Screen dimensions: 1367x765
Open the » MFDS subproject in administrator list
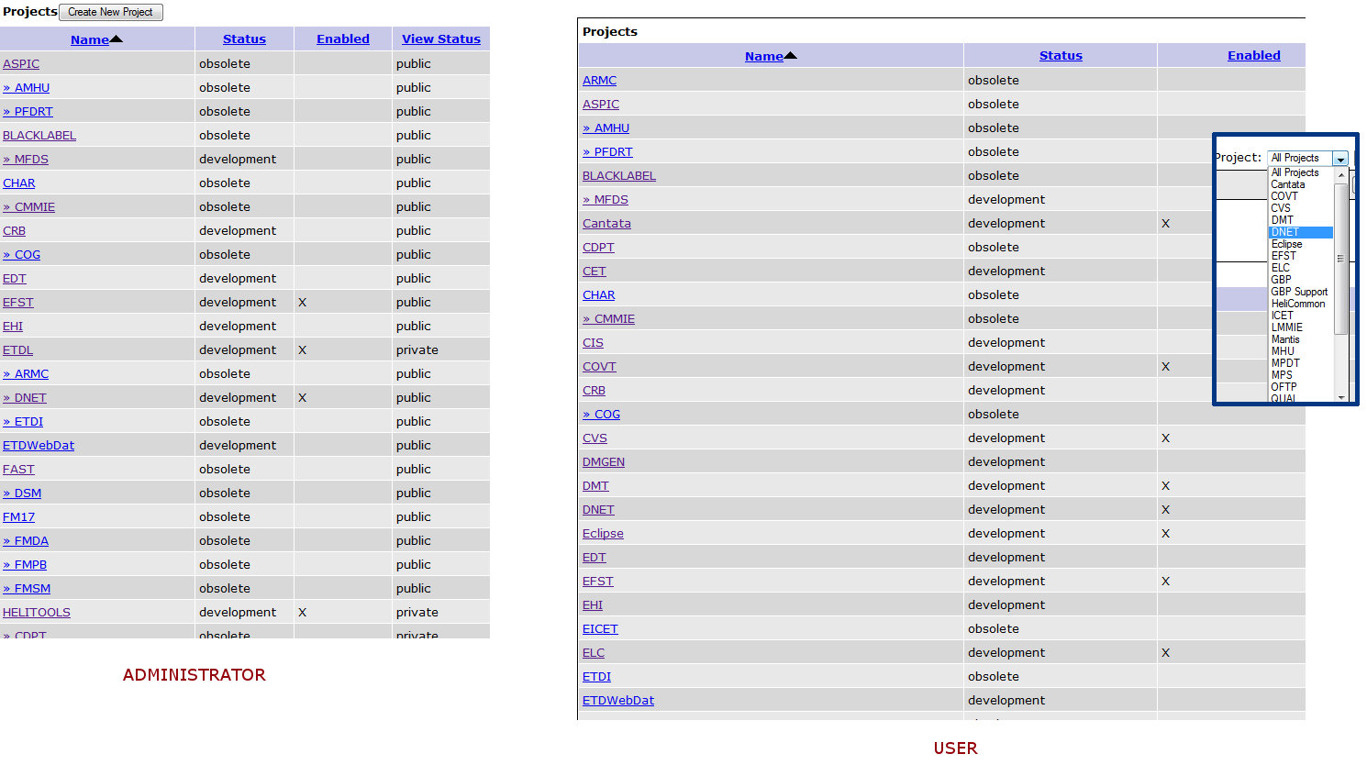click(x=26, y=160)
